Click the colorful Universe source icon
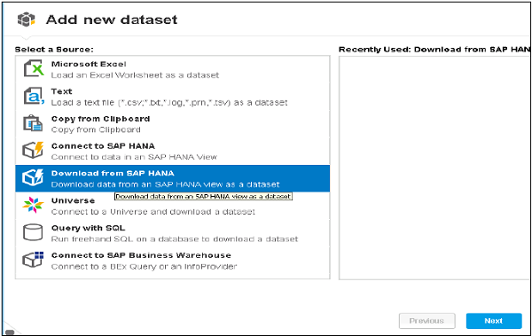 click(x=33, y=205)
